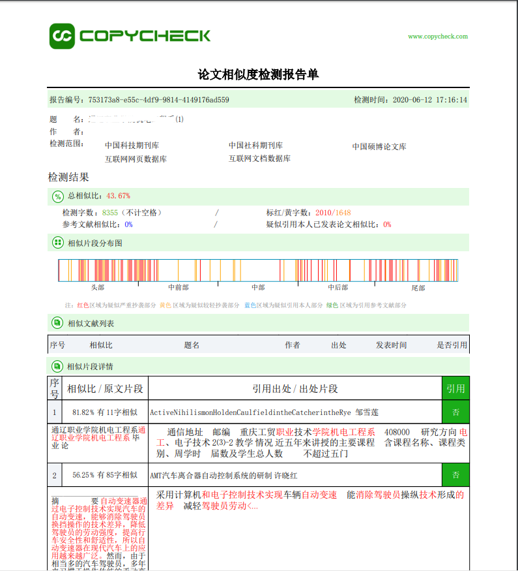Viewport: 518px width, 571px height.
Task: Click the grid icon beside 相似片段分布图
Action: pyautogui.click(x=57, y=243)
